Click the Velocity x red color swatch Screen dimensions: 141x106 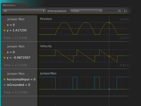[x=4, y=52]
